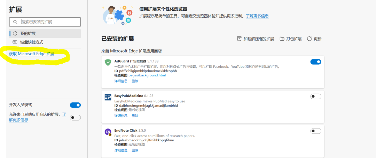Click the 打包扩展 package icon
The image size is (376, 158).
point(282,39)
